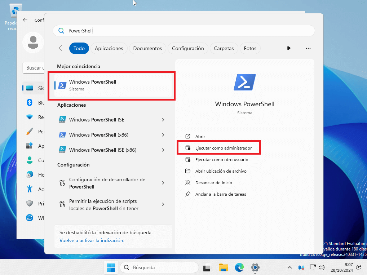Expand Windows PowerShell (x86) options chevron
The height and width of the screenshot is (275, 367).
click(163, 135)
